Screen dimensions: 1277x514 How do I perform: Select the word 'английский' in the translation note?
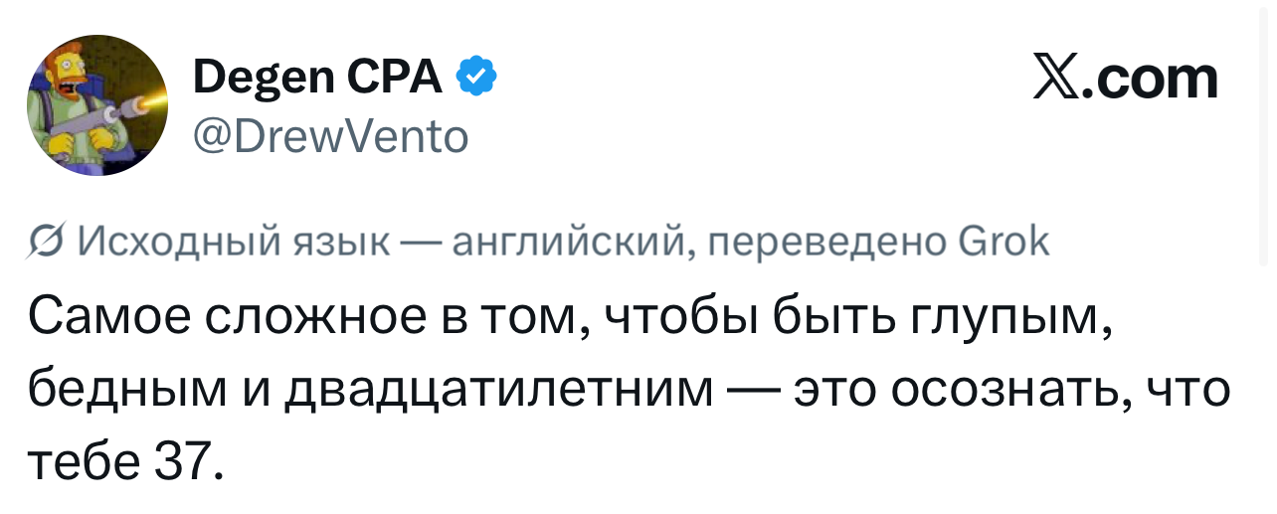pos(568,242)
